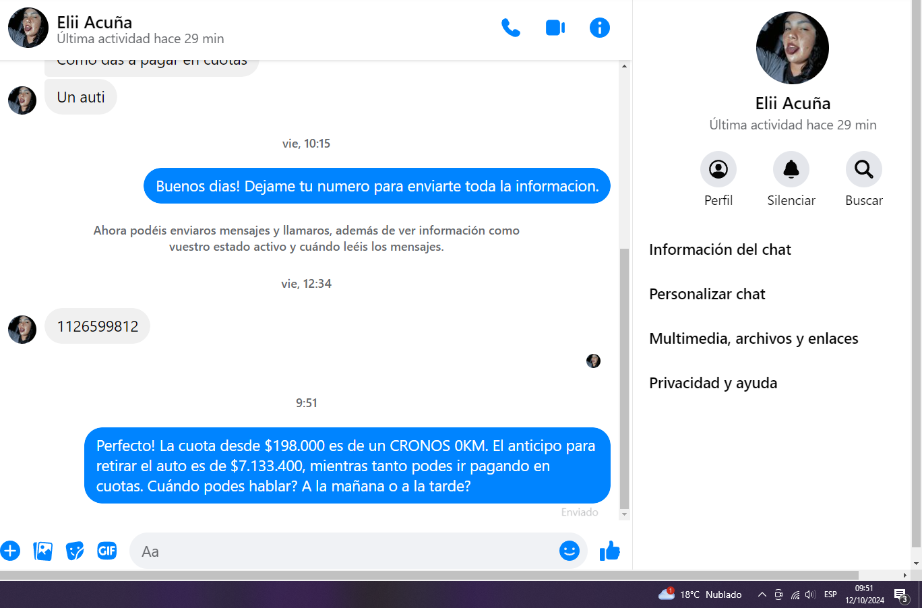Click the message input field

[344, 551]
